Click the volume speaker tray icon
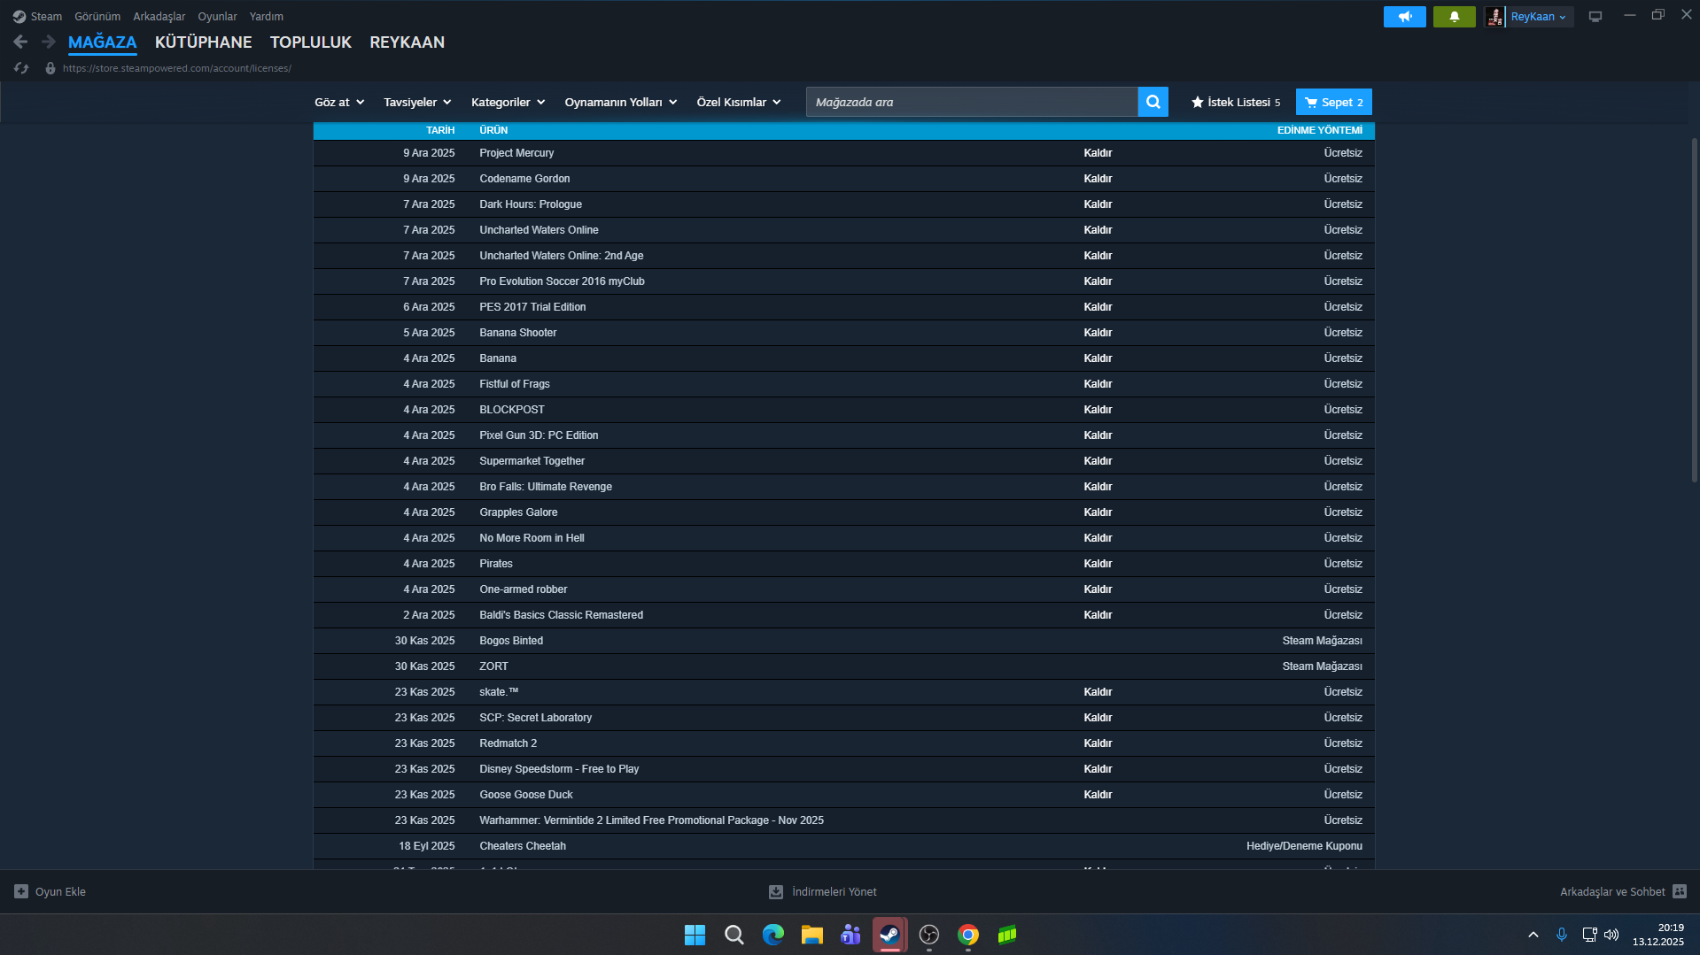This screenshot has height=955, width=1700. point(1611,935)
